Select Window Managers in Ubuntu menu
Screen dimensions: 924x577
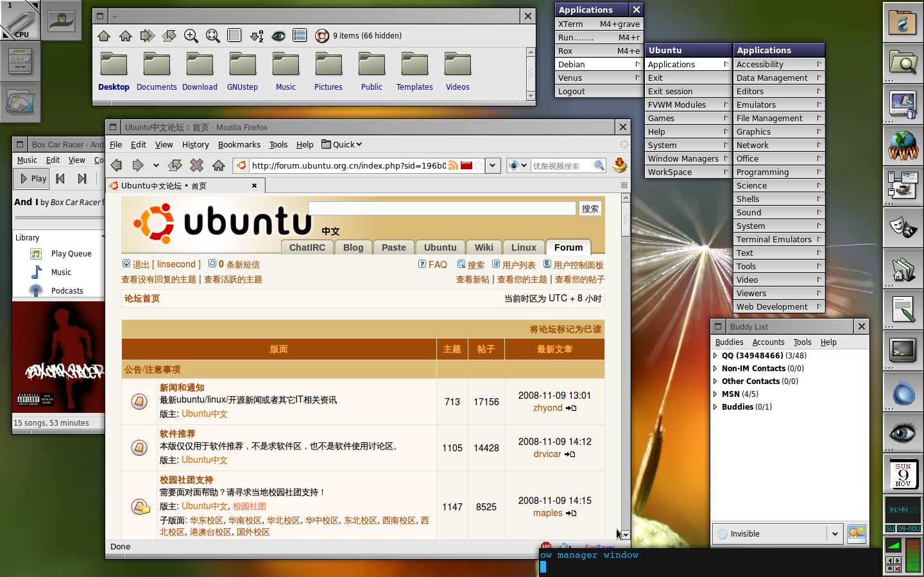click(688, 158)
